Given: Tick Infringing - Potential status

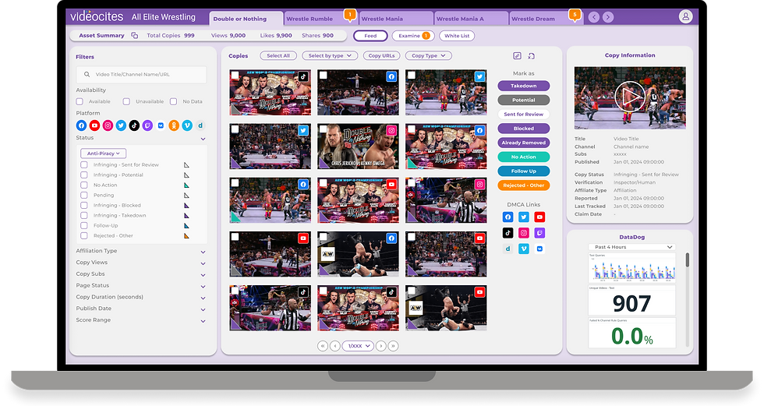Looking at the screenshot, I should [x=84, y=175].
